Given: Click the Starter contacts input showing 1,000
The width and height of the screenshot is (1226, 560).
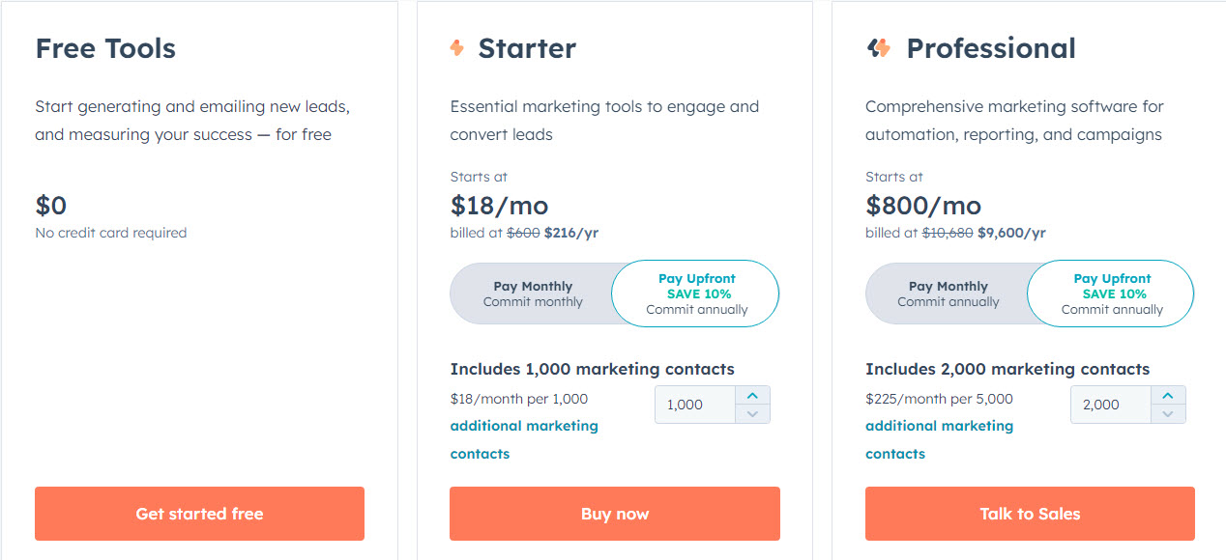Looking at the screenshot, I should [x=695, y=405].
